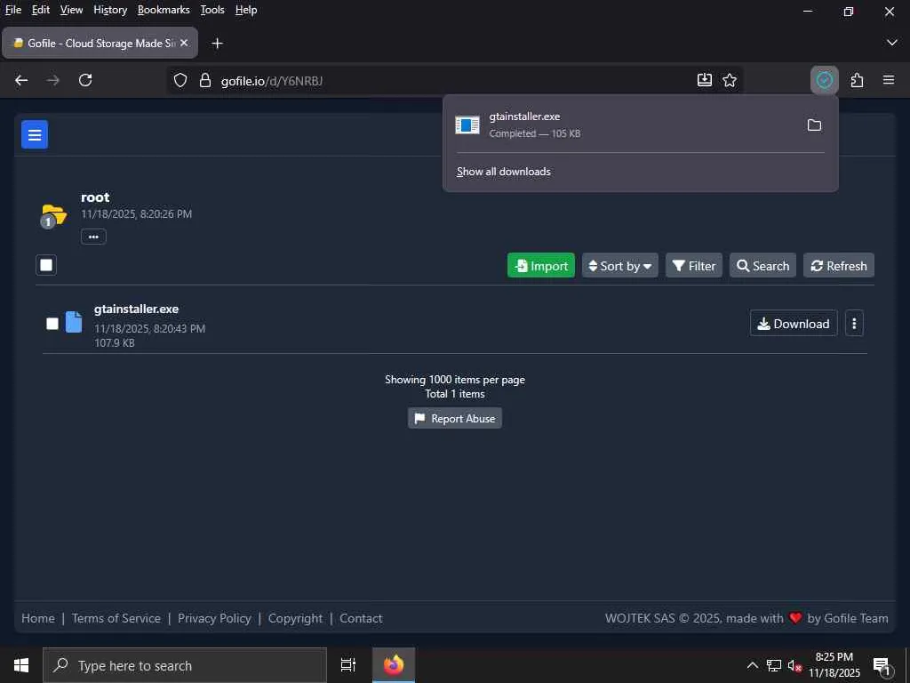Click the Search button
Viewport: 910px width, 683px height.
(x=762, y=265)
